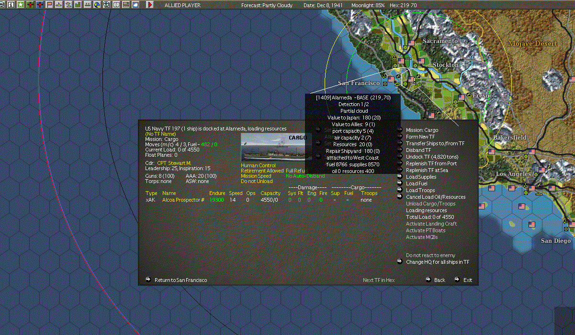Click the arrow icon beside Return to San Francisco
Image resolution: width=575 pixels, height=335 pixels.
click(x=148, y=280)
